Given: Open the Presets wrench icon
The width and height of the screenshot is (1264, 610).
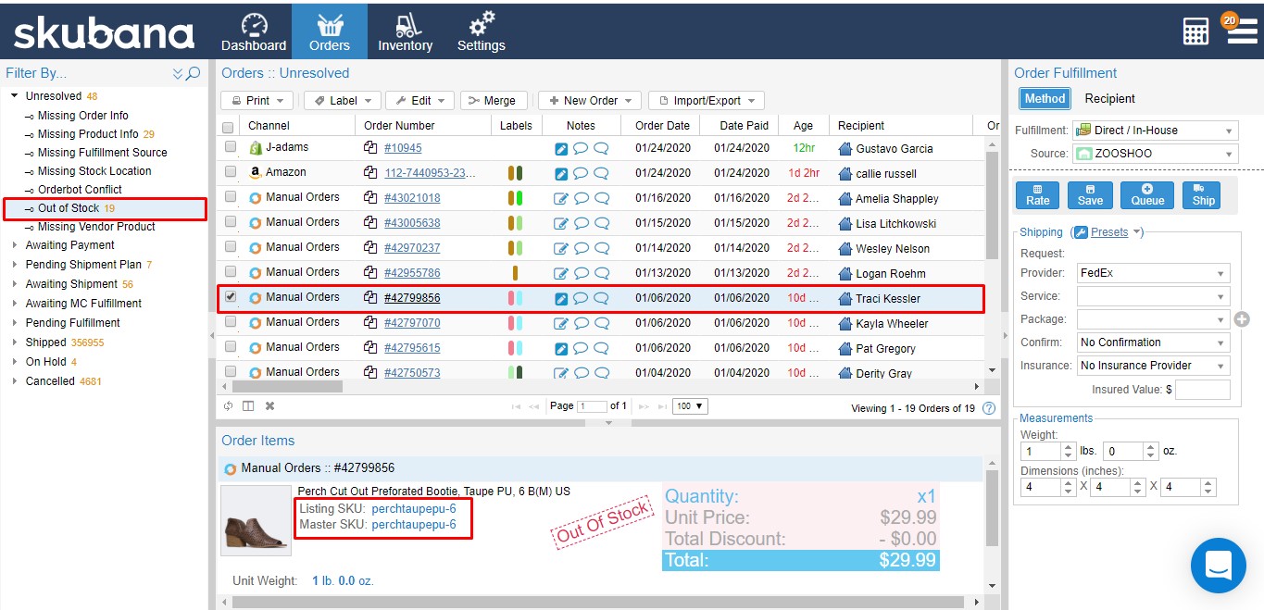Looking at the screenshot, I should coord(1080,232).
